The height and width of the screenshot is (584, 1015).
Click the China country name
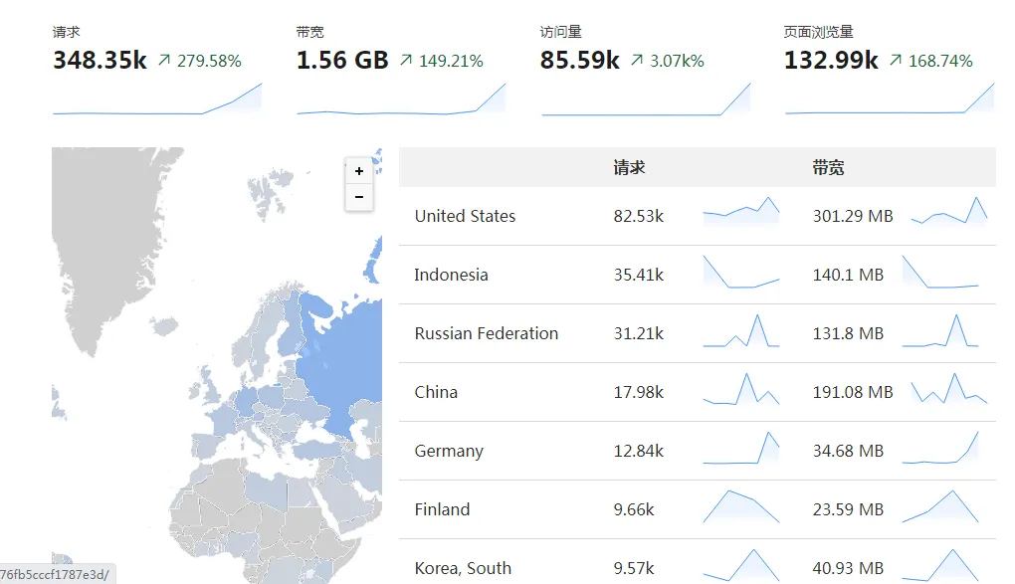point(436,392)
